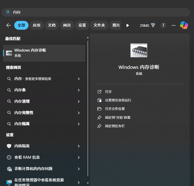The image size is (194, 186).
Task: Choose 固定到"开始"屏幕
Action: click(x=118, y=117)
